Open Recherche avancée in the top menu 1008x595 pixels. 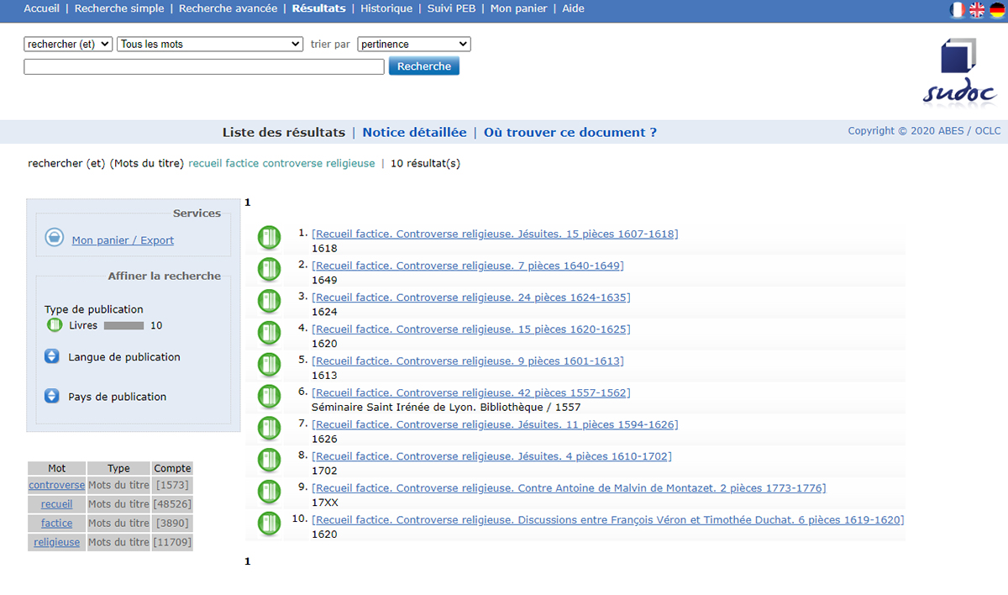pyautogui.click(x=228, y=8)
